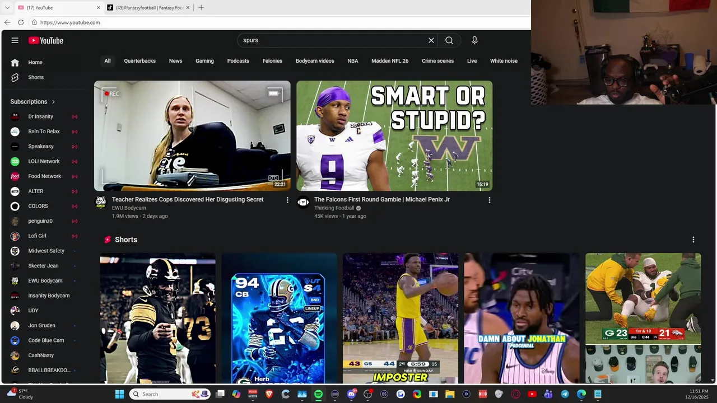Open the EWU Bodycam channel link under video
This screenshot has height=403, width=717.
129,208
